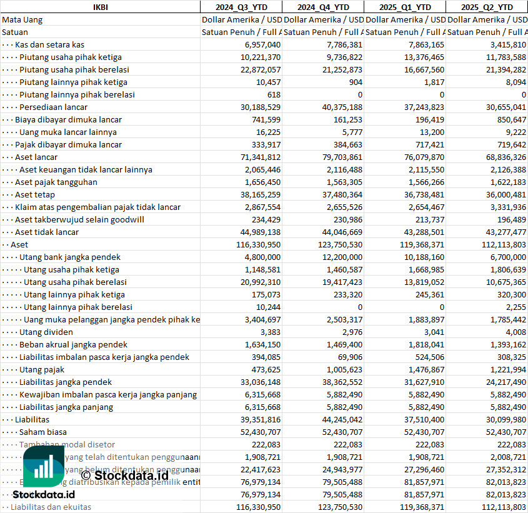Select Aset pajak tangguhan label
This screenshot has width=528, height=513.
[56, 182]
